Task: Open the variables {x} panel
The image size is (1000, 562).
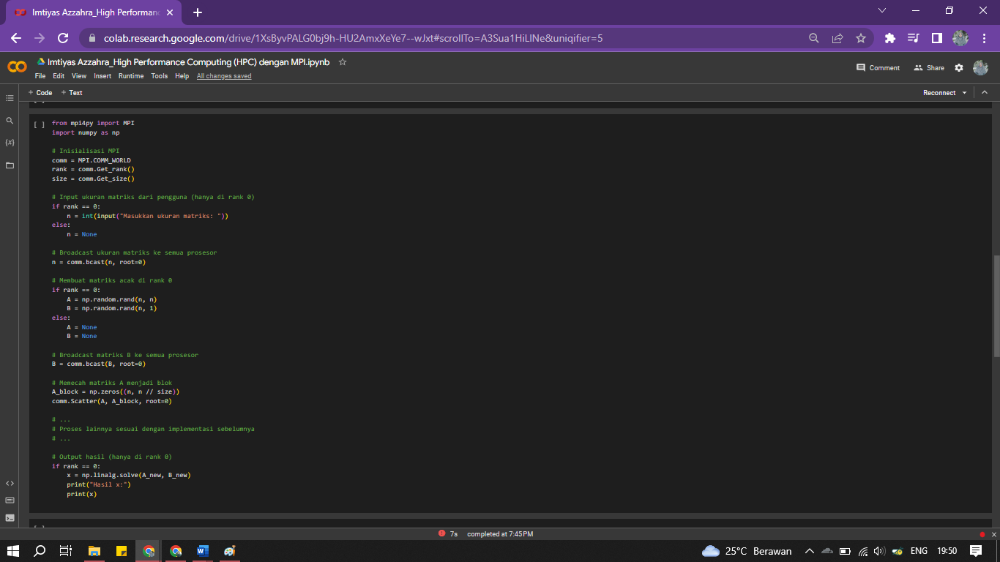Action: (10, 142)
